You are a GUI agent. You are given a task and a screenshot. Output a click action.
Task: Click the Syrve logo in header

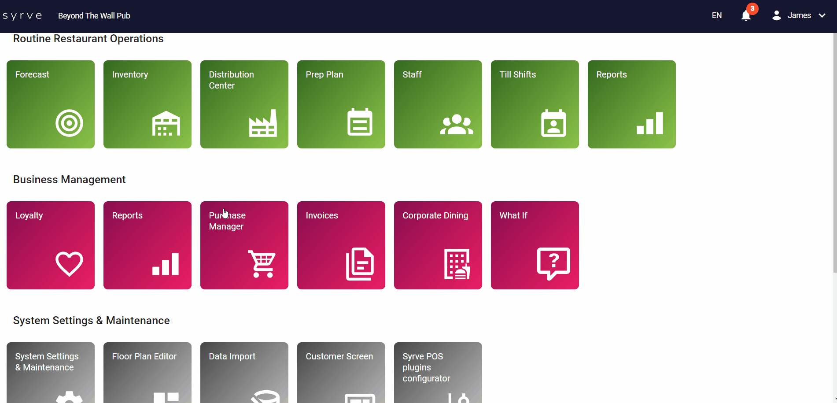[22, 16]
